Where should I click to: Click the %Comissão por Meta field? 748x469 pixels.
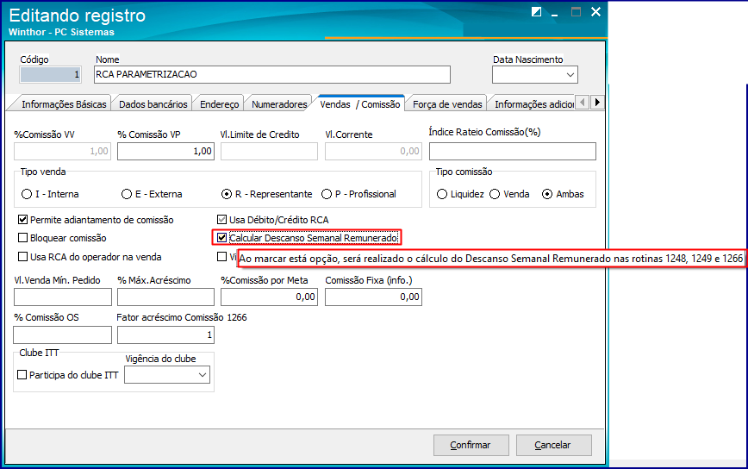pos(269,297)
